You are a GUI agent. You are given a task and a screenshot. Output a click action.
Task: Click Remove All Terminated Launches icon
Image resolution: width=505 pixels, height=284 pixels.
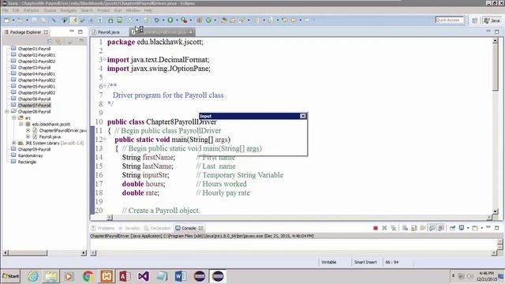[393, 228]
